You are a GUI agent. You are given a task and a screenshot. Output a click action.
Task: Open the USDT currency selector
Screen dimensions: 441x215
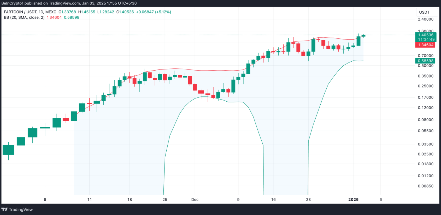(x=424, y=12)
